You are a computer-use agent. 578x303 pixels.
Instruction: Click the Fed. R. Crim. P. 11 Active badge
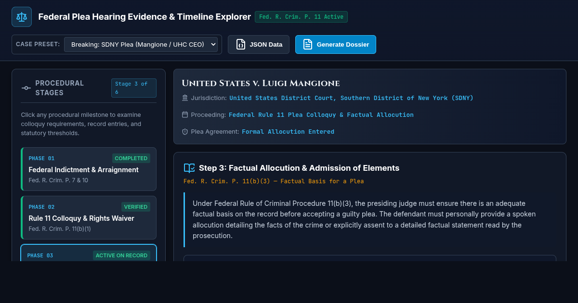pos(301,17)
